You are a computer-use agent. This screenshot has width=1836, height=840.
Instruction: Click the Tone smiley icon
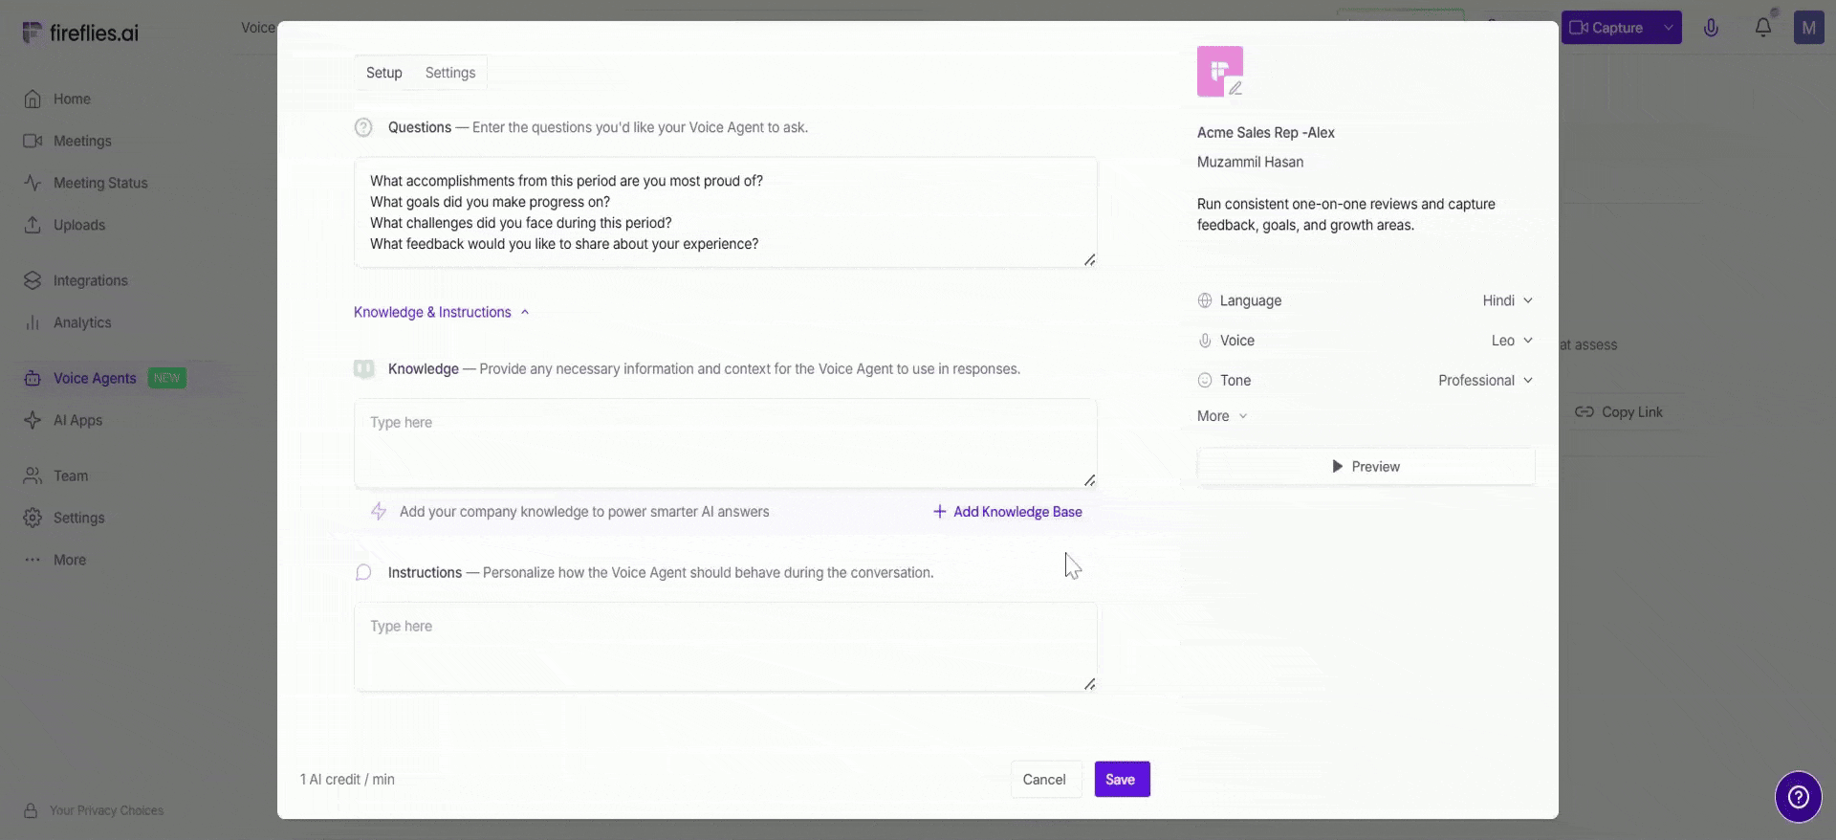coord(1205,380)
